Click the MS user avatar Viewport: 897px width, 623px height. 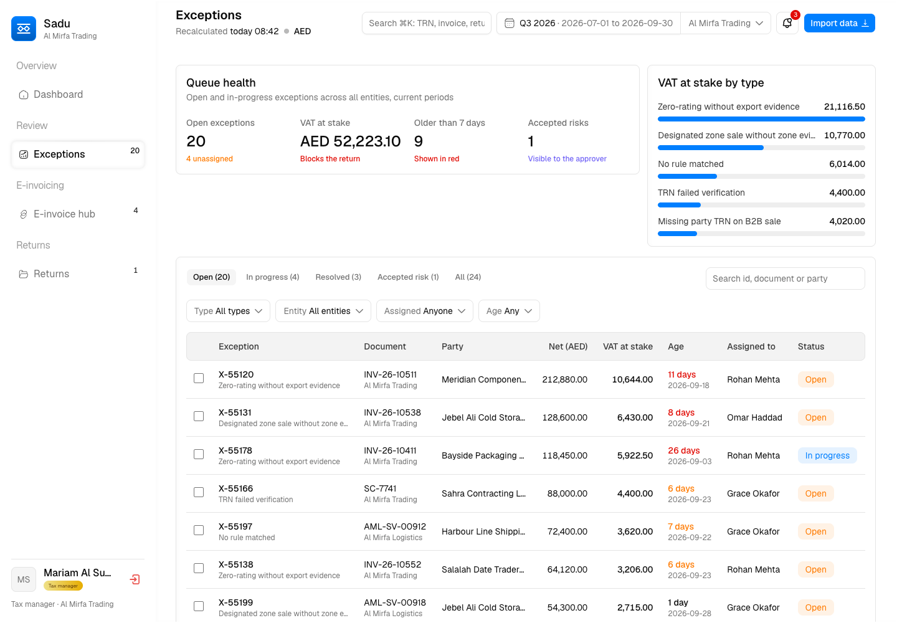[24, 579]
